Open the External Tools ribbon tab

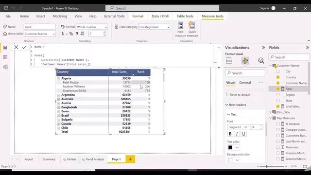pyautogui.click(x=115, y=16)
